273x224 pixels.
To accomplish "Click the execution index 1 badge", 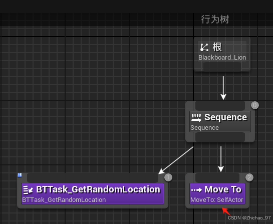I will pyautogui.click(x=168, y=177).
